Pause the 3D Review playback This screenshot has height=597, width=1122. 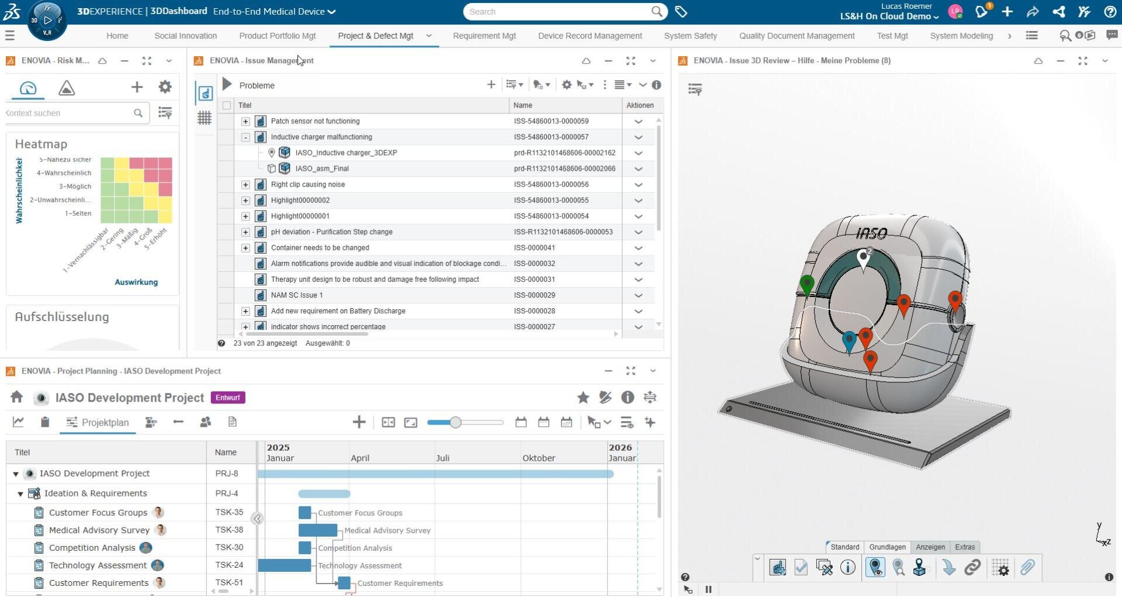click(708, 589)
